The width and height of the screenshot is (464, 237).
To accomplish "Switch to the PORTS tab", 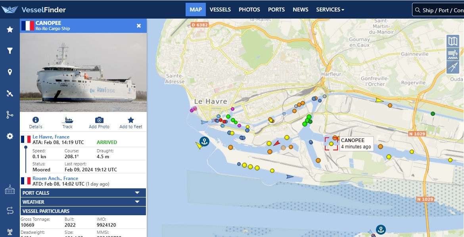I will [276, 9].
